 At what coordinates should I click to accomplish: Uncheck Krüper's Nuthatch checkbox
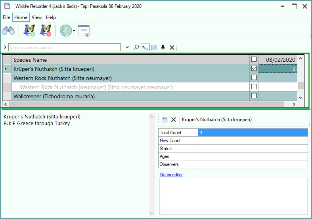coord(254,68)
